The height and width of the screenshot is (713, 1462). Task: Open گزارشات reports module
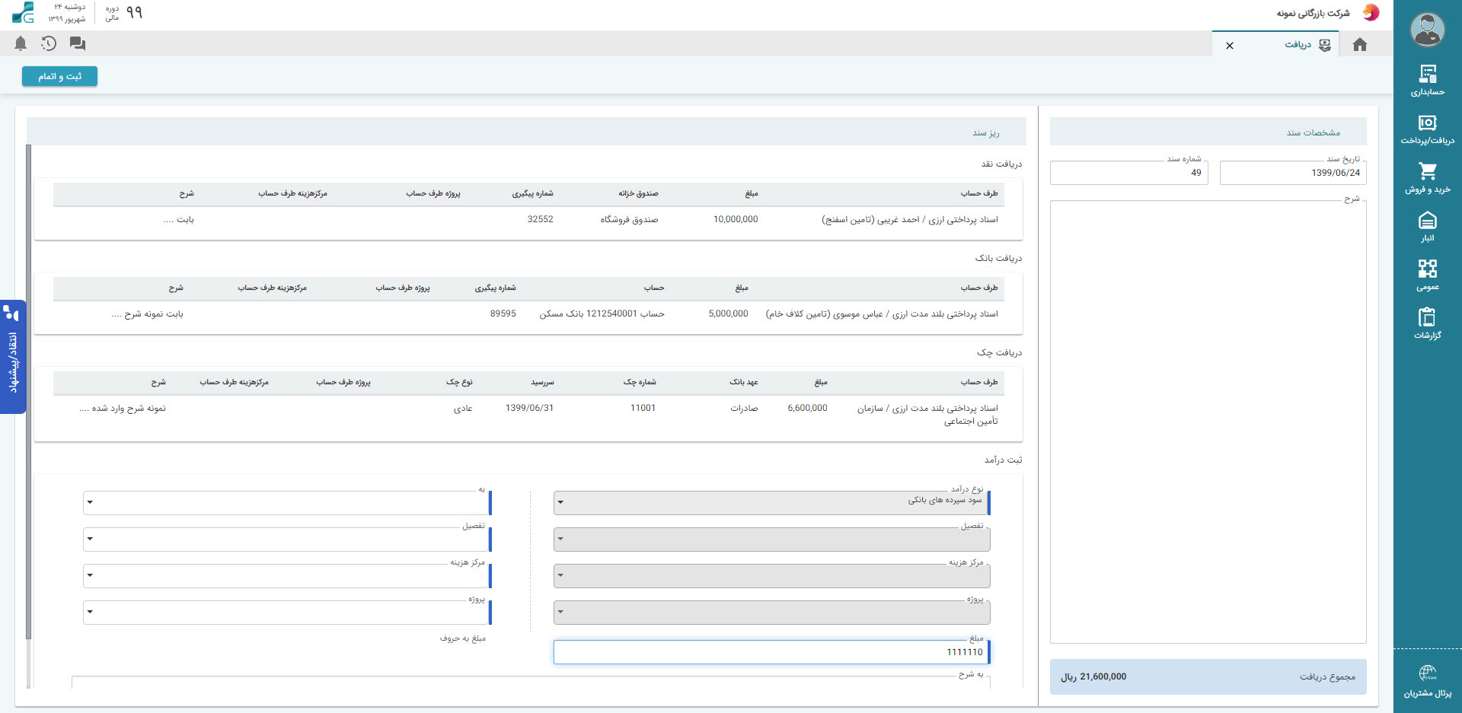coord(1428,323)
